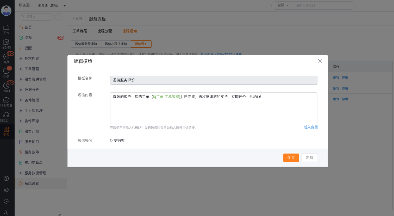The width and height of the screenshot is (394, 216).
Task: Open the 全部 search scope dropdown
Action: point(283,5)
